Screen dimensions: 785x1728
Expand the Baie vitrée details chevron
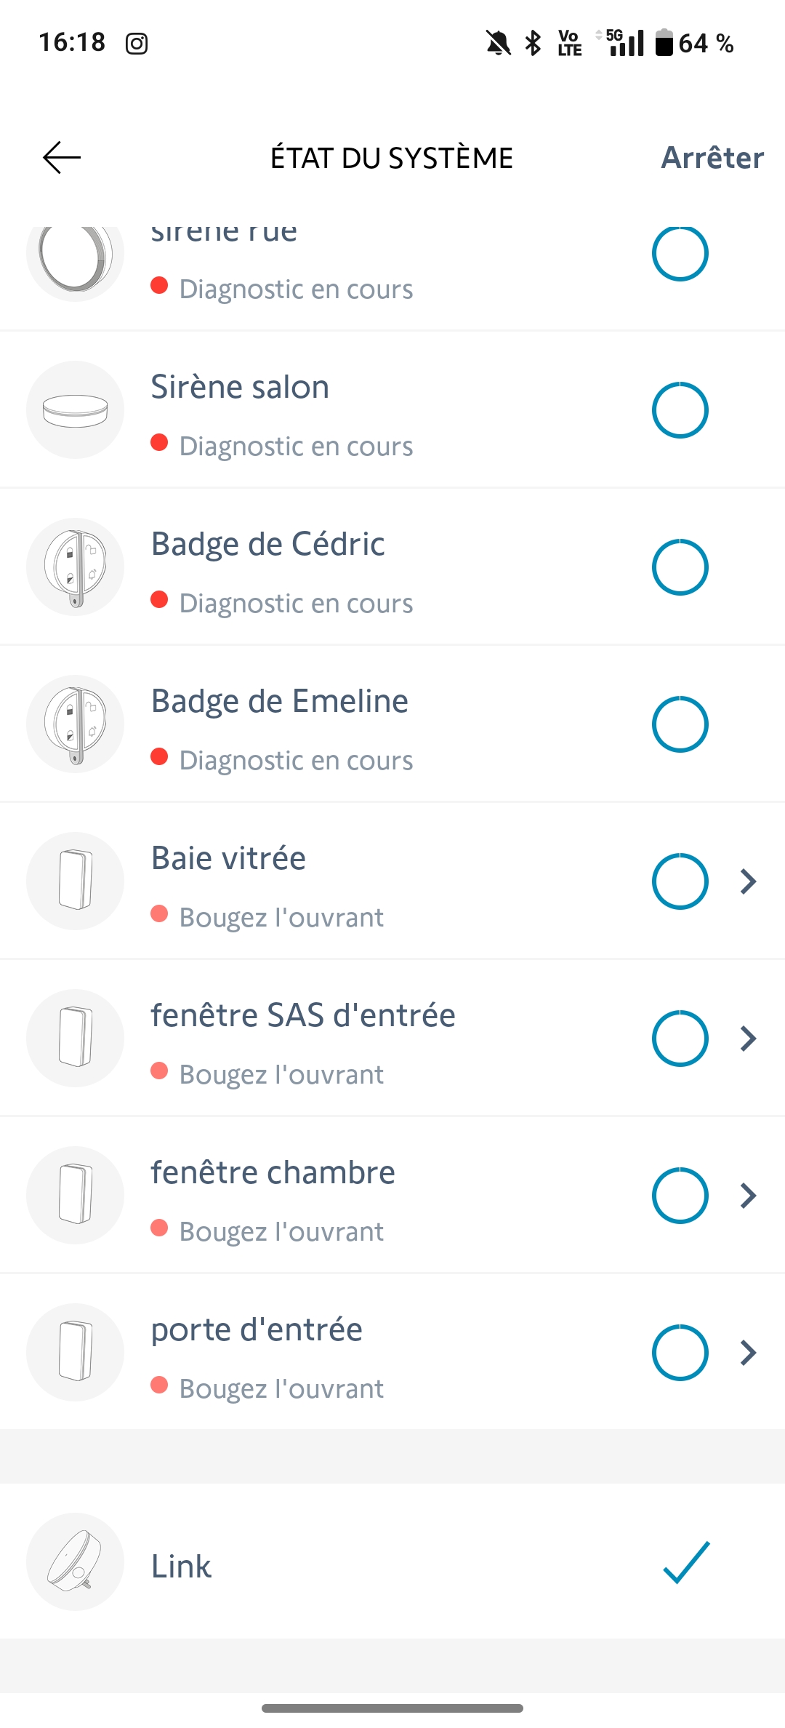point(749,881)
